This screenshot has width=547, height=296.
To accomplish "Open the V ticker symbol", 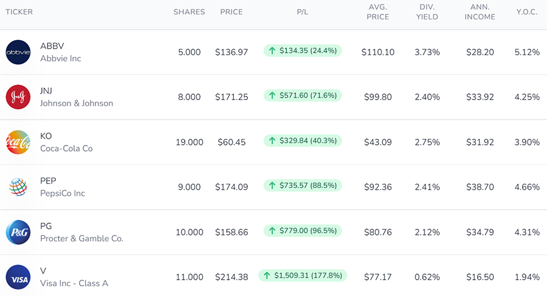I will click(43, 271).
